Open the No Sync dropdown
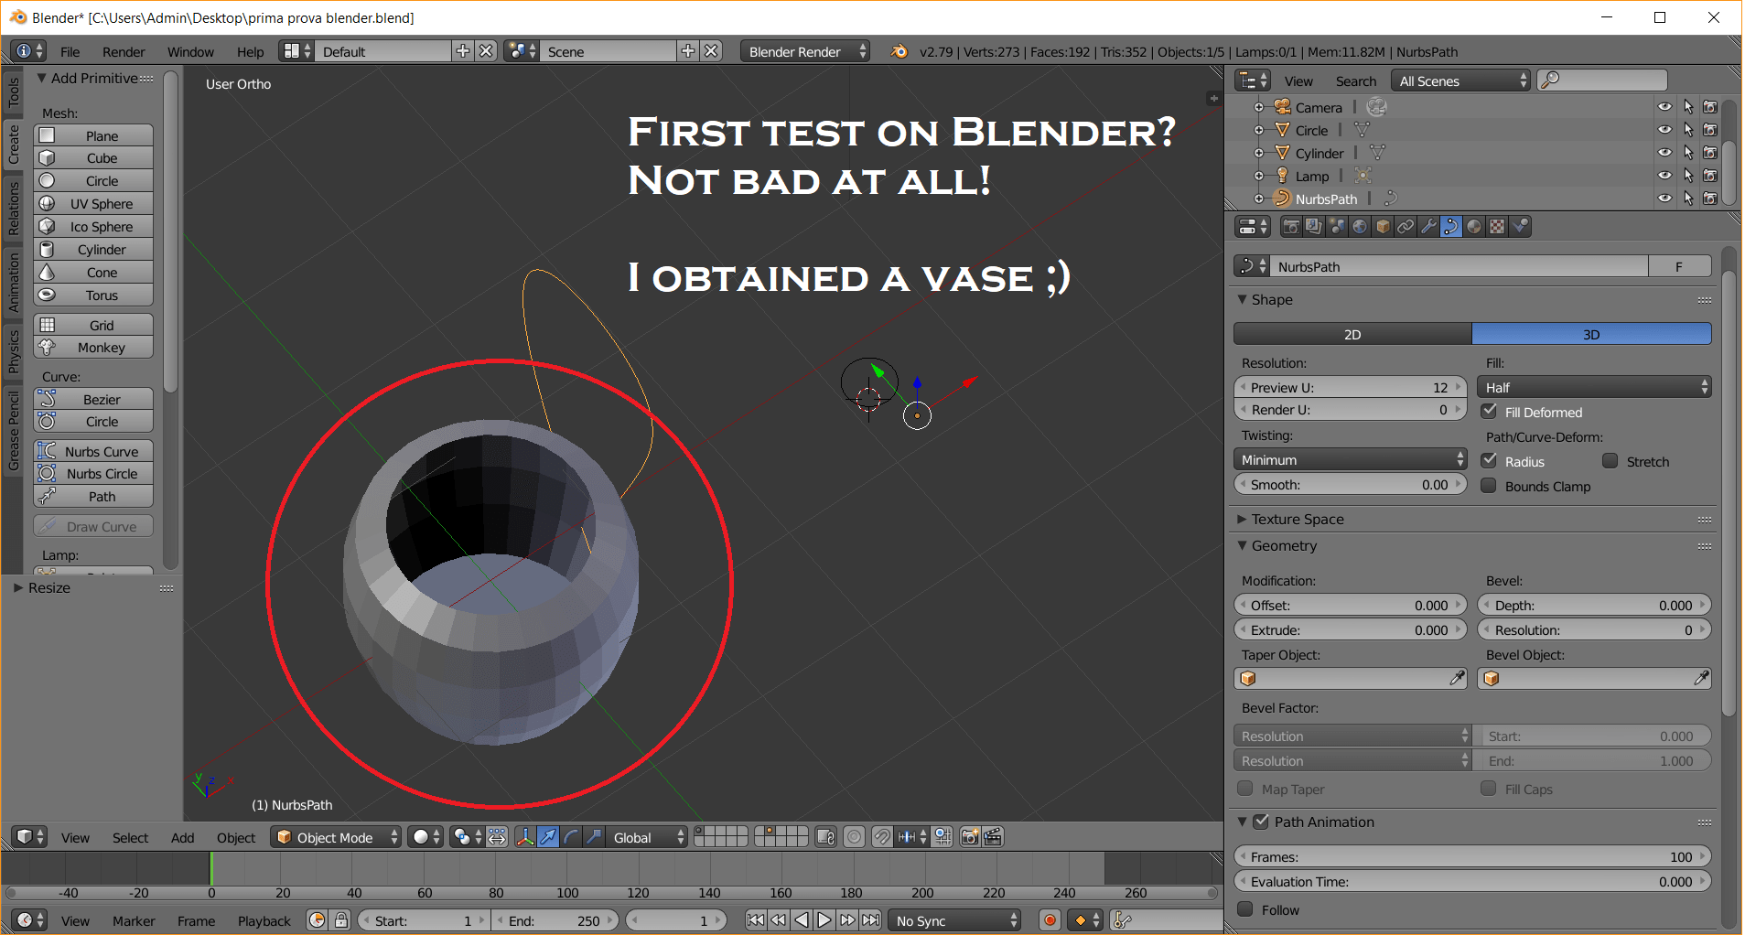Viewport: 1745px width, 935px height. [x=955, y=920]
